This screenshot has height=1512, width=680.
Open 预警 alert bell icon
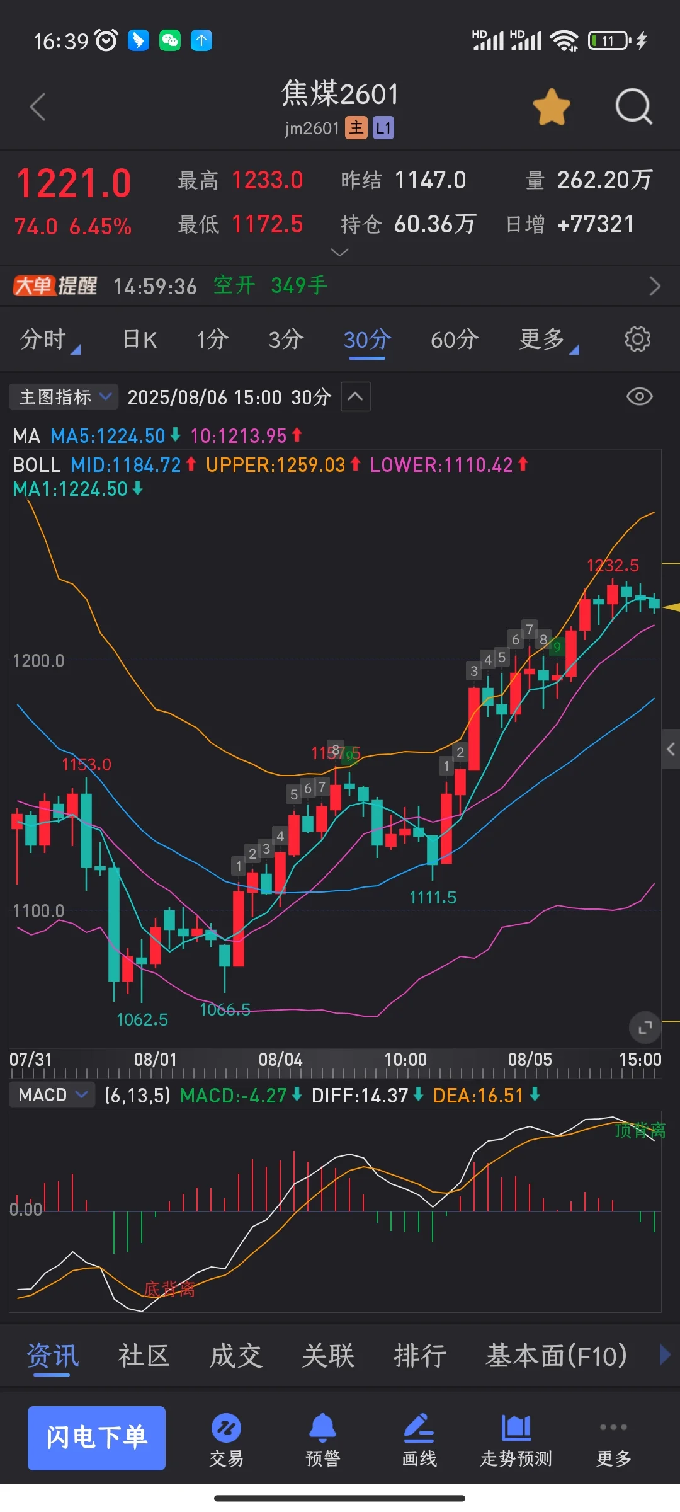pyautogui.click(x=323, y=1440)
